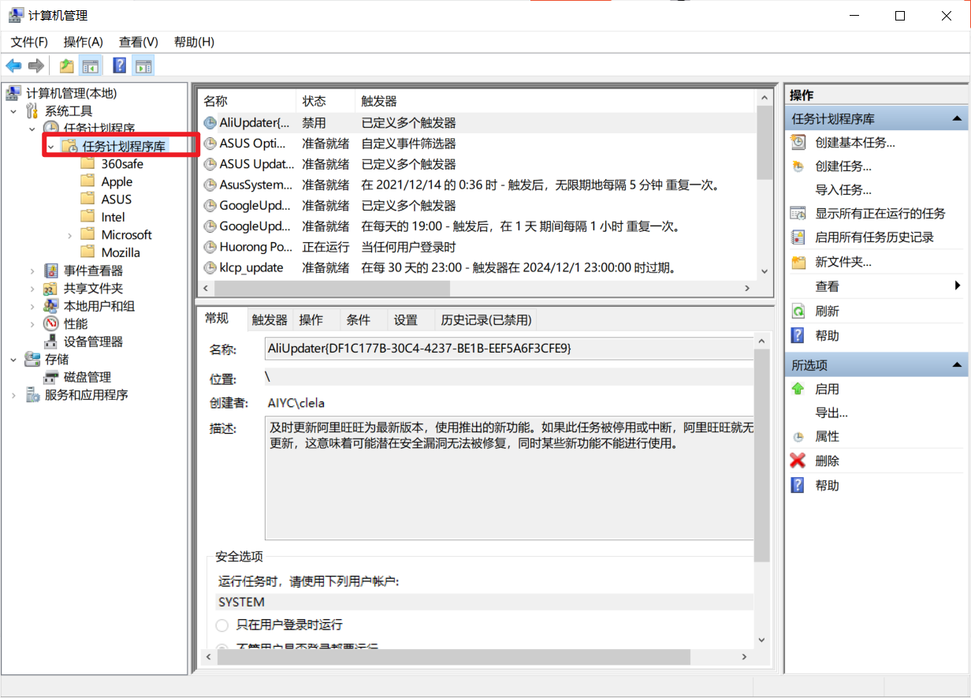
Task: Click 导出... in the actions pane
Action: pyautogui.click(x=831, y=412)
